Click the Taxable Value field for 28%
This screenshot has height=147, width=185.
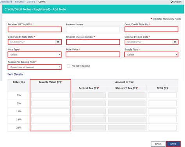coord(50,128)
